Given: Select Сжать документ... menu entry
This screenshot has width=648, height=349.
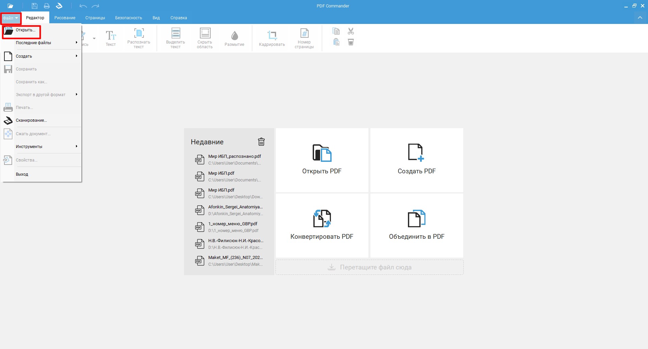Looking at the screenshot, I should 41,134.
